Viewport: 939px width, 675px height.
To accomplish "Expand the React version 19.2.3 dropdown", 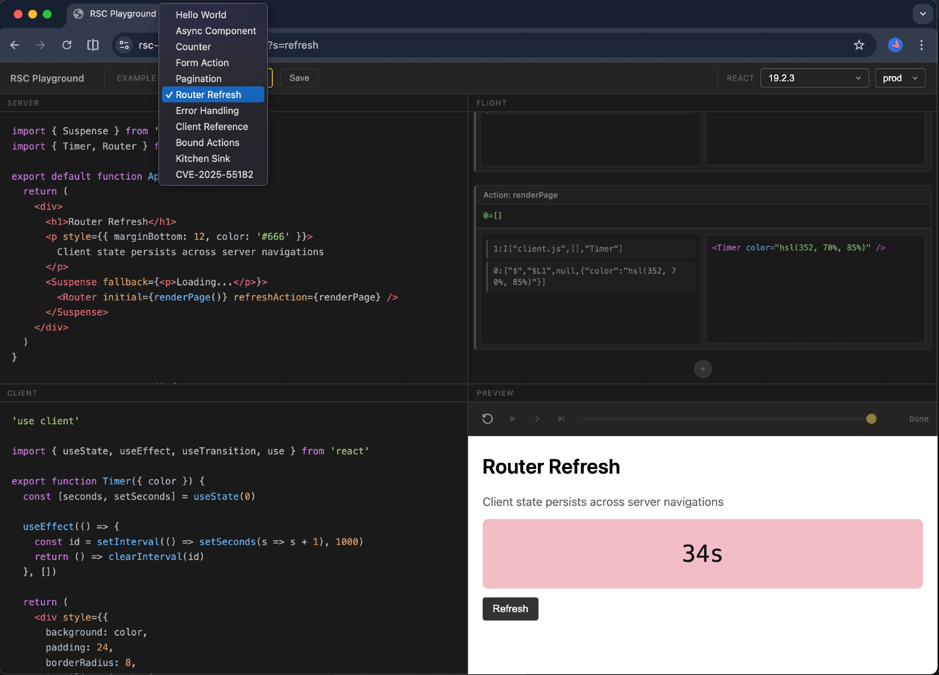I will coord(814,78).
